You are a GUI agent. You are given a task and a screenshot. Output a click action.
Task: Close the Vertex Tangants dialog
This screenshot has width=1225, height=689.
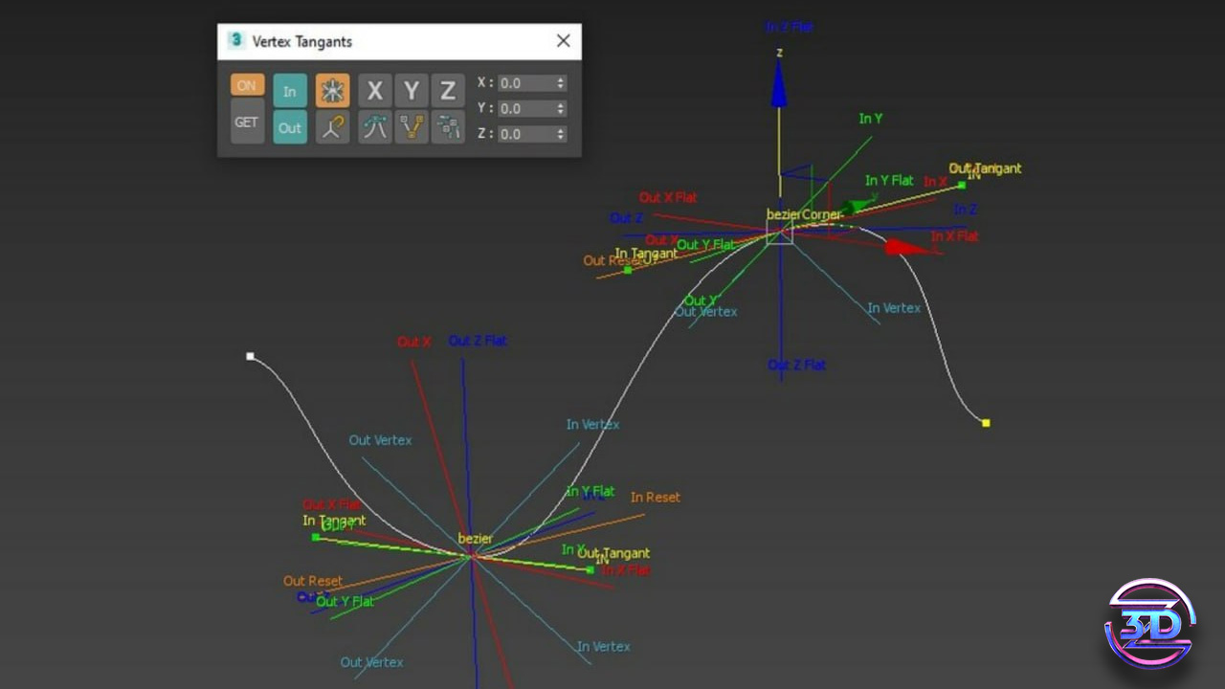563,41
